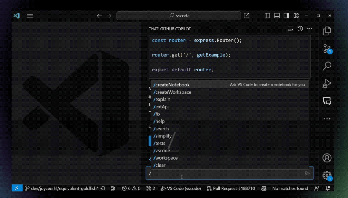The width and height of the screenshot is (348, 198).
Task: Click the CHAT: GITHUB COPILOT panel title
Action: pyautogui.click(x=170, y=29)
